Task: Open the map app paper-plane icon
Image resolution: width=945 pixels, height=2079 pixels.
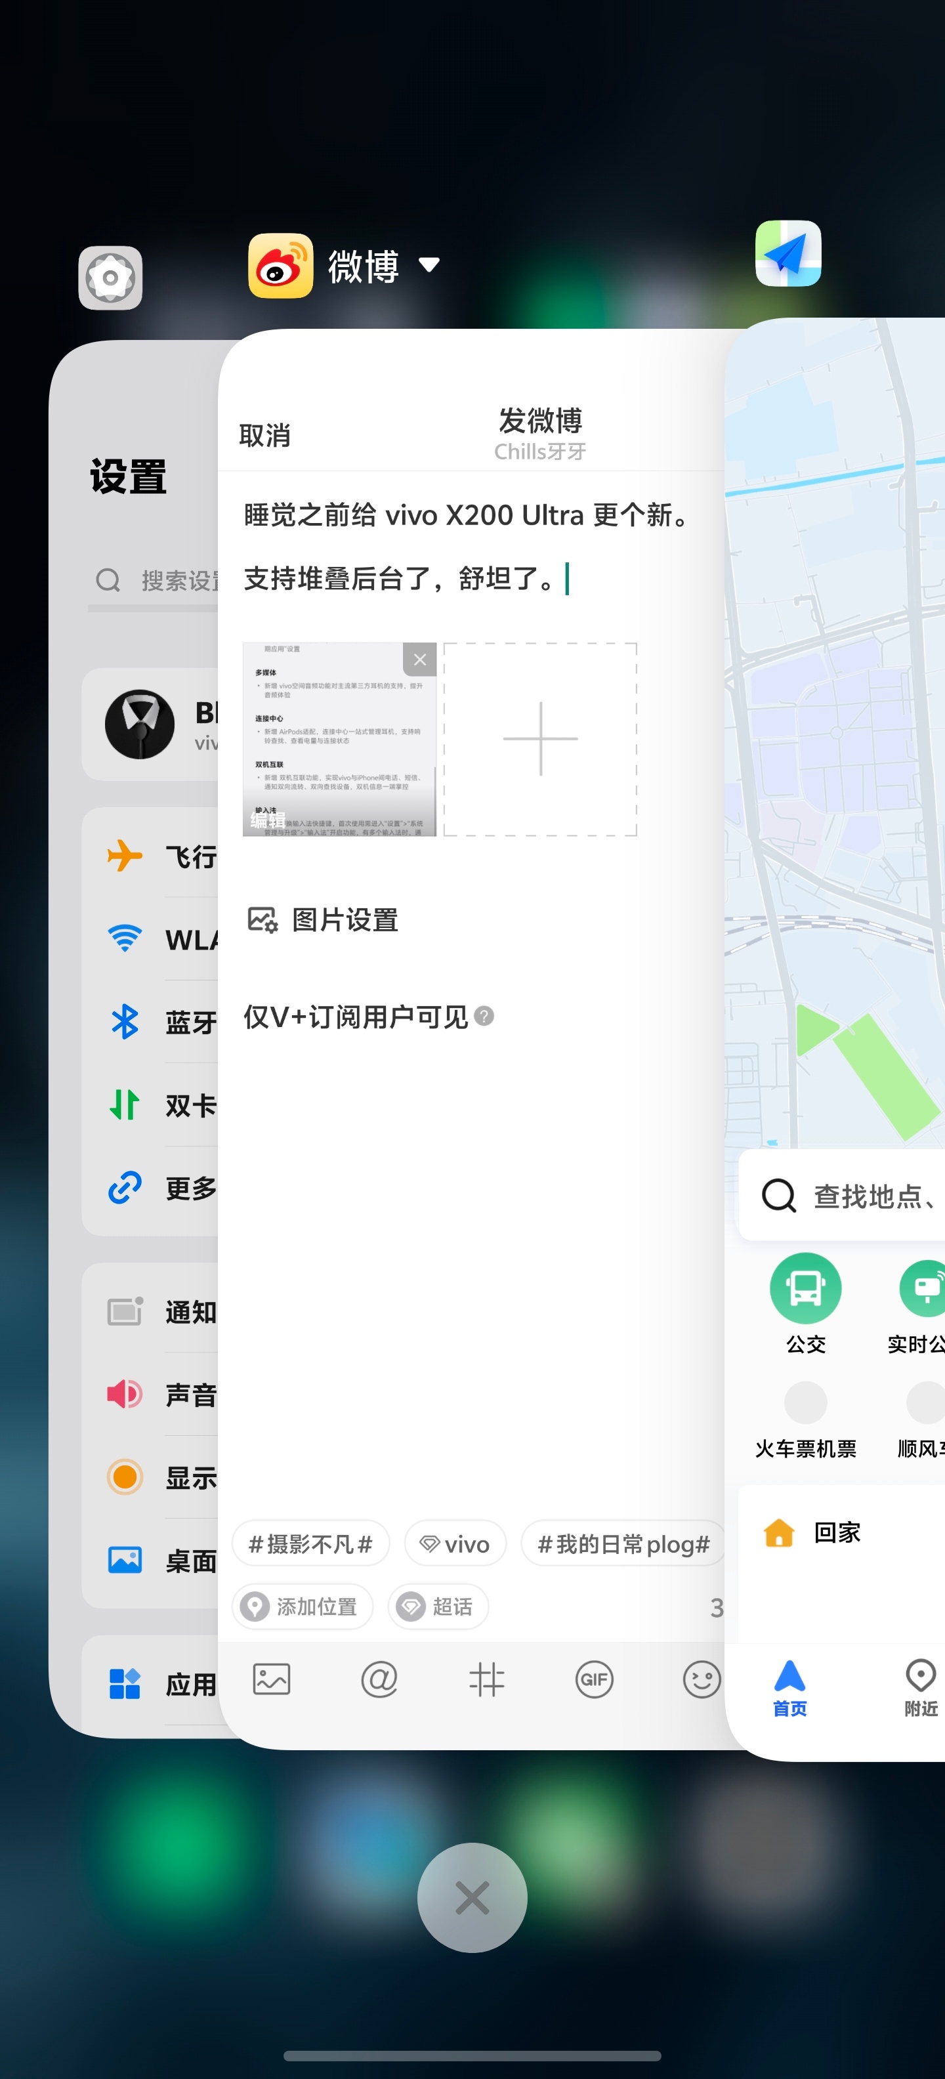Action: 787,253
